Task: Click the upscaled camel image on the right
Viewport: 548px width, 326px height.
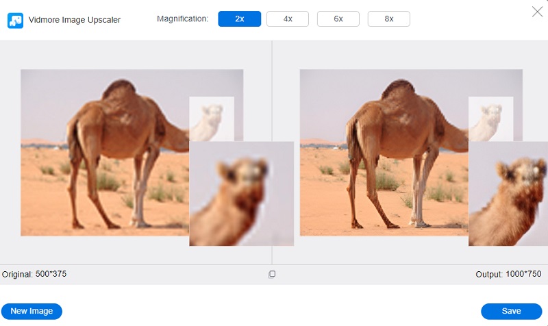Action: 384,158
